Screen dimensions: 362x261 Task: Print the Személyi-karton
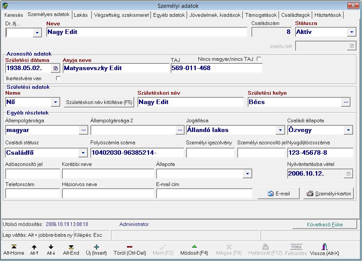pos(328,194)
